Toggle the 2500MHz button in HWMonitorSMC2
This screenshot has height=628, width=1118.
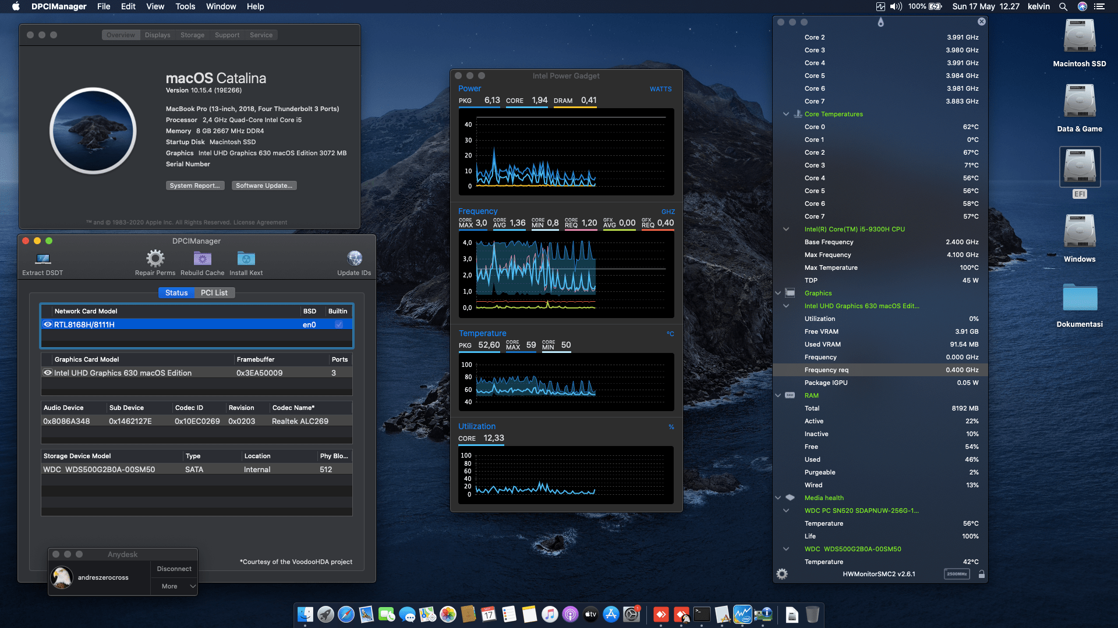point(957,574)
